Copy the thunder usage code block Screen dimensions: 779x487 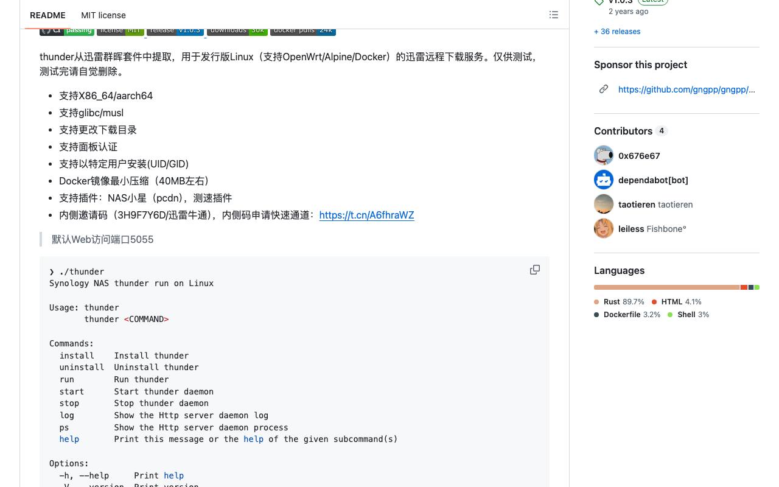pyautogui.click(x=535, y=270)
